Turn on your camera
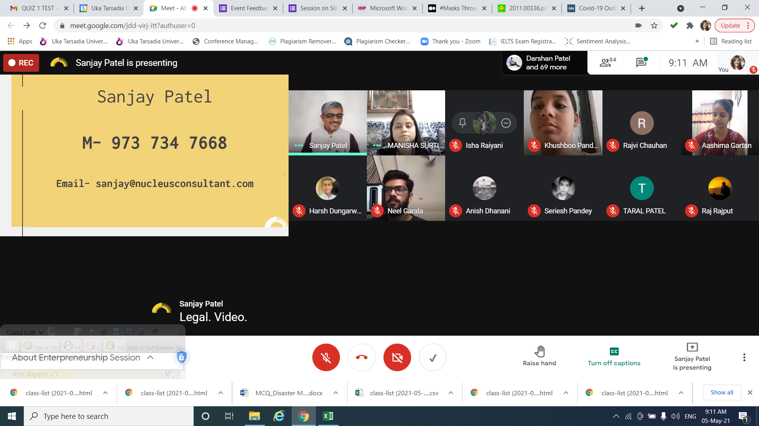This screenshot has height=426, width=759. [397, 357]
